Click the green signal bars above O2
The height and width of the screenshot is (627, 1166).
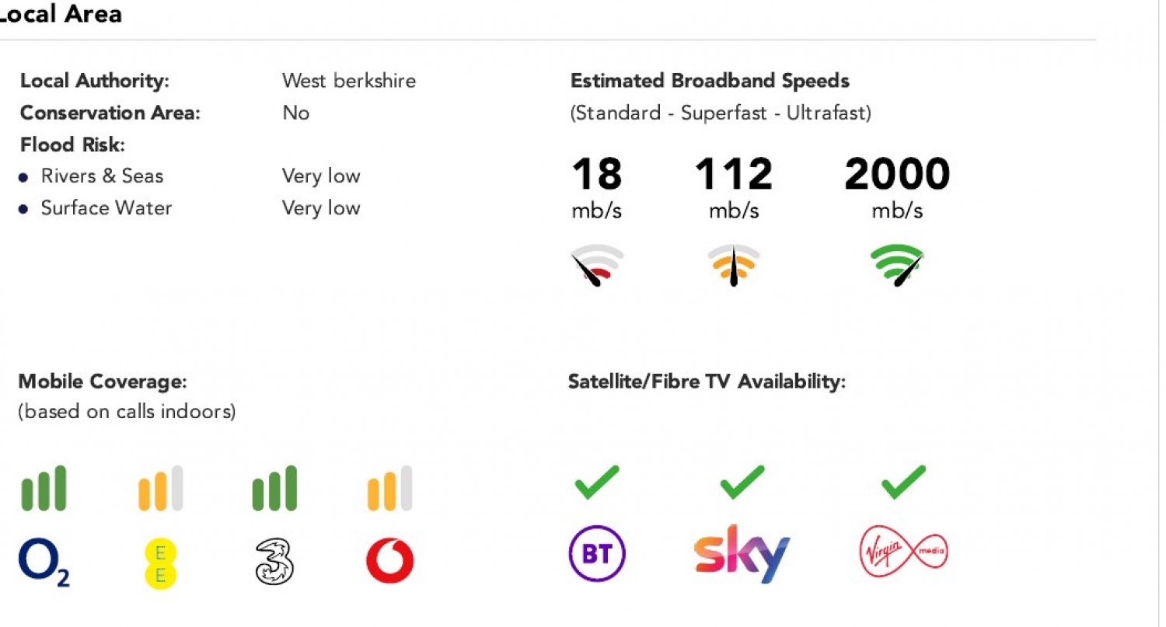click(44, 489)
